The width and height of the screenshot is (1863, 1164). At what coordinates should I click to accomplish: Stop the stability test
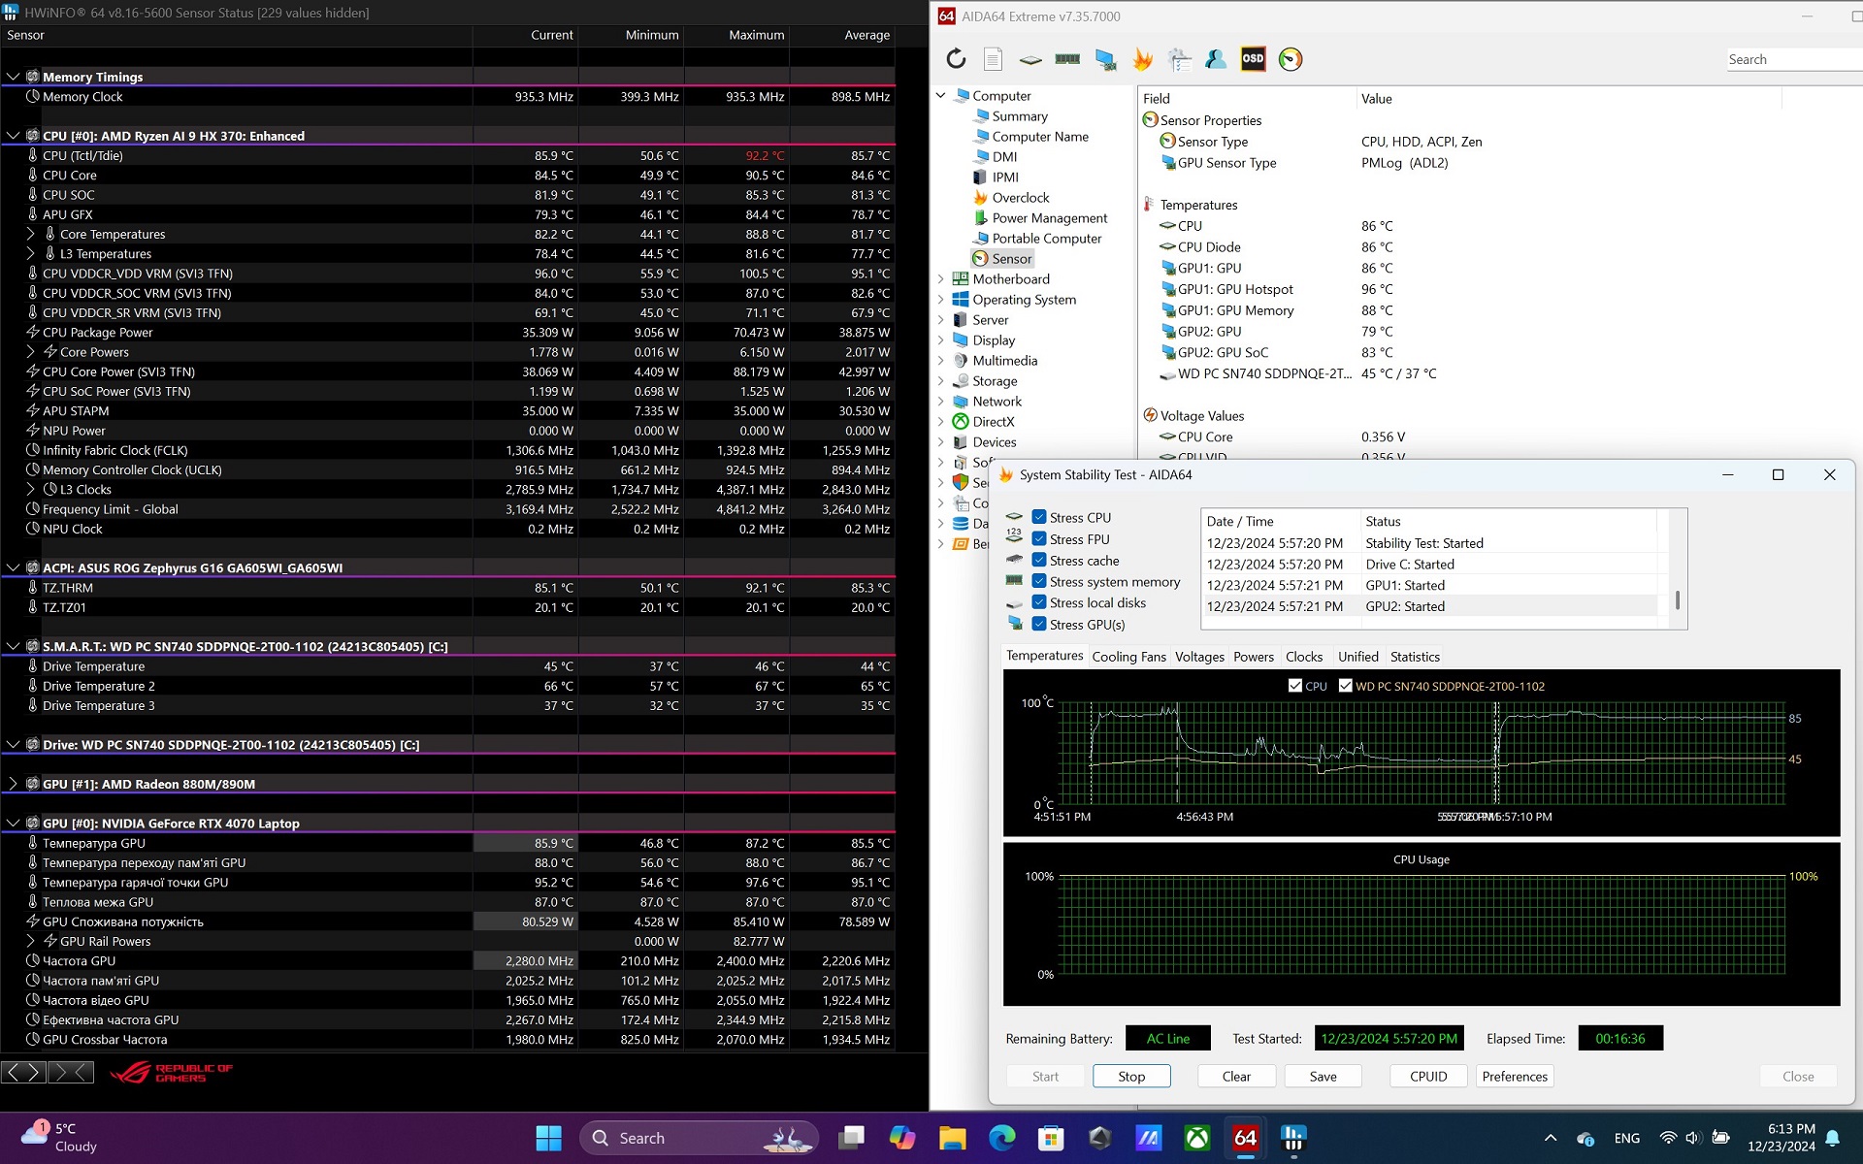click(x=1131, y=1076)
